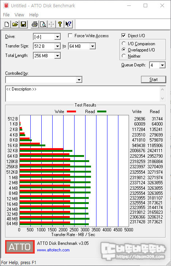
Task: Click the red ATTO logo
Action: [x=20, y=247]
